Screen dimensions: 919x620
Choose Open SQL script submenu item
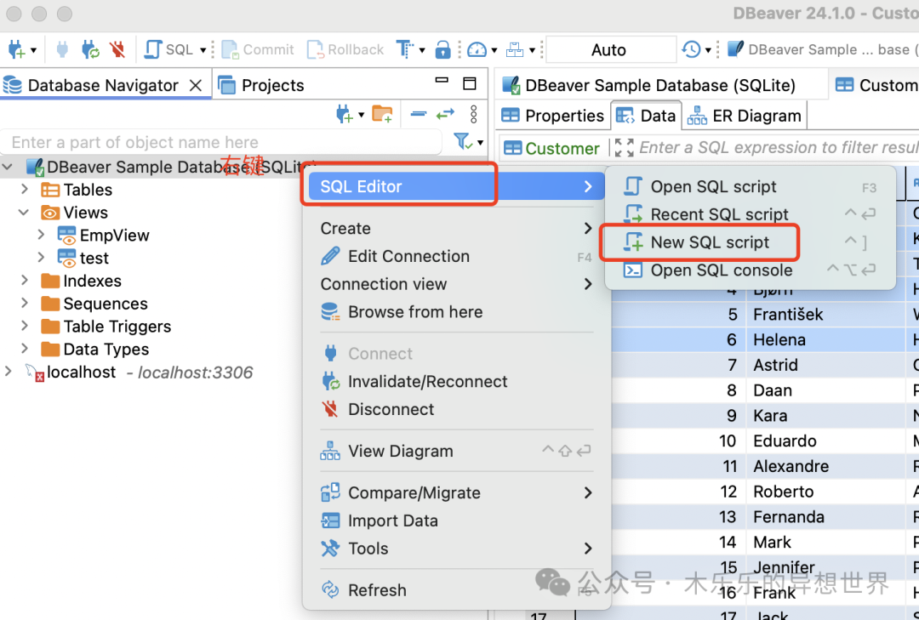tap(751, 186)
